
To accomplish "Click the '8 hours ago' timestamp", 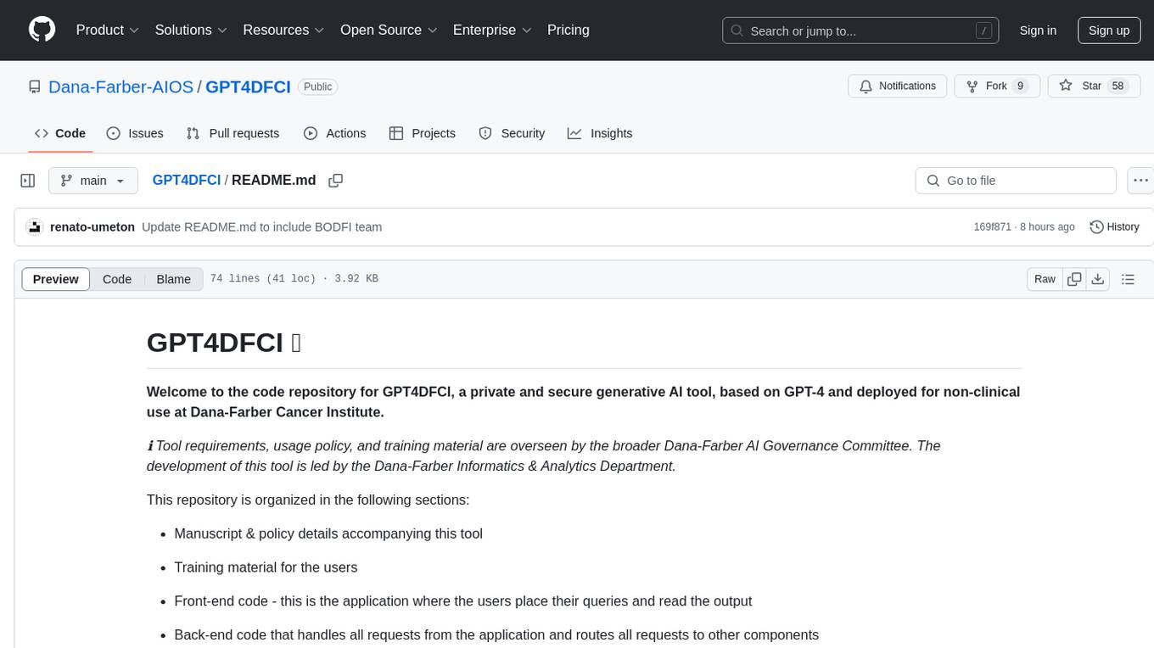I will pyautogui.click(x=1047, y=227).
